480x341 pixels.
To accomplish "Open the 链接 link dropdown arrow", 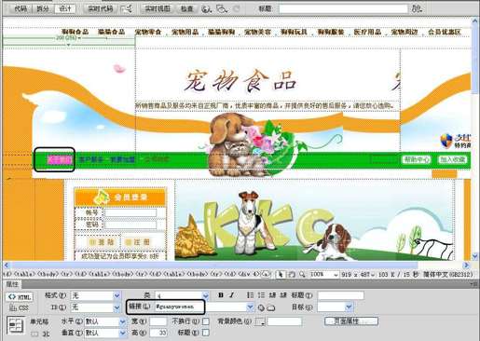I will (x=250, y=307).
